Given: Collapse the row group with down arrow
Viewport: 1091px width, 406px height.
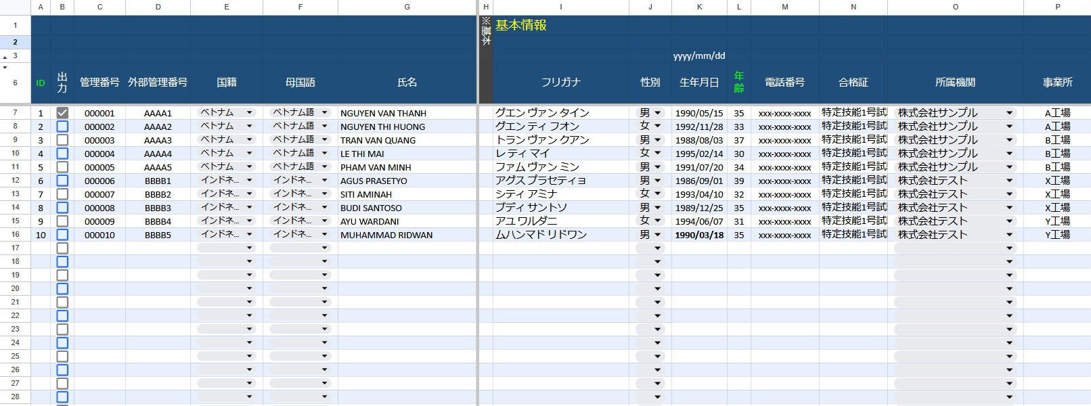Looking at the screenshot, I should [5, 68].
